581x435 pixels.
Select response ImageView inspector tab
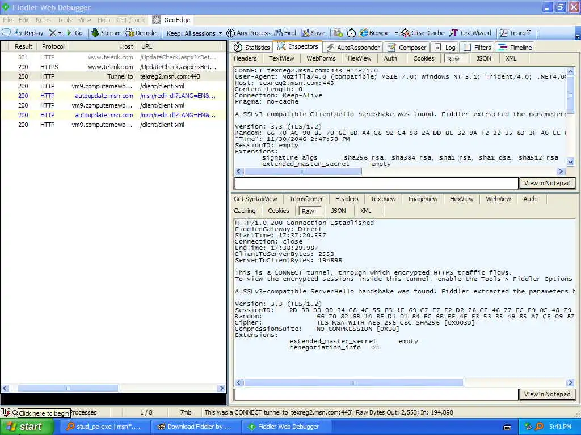(423, 199)
